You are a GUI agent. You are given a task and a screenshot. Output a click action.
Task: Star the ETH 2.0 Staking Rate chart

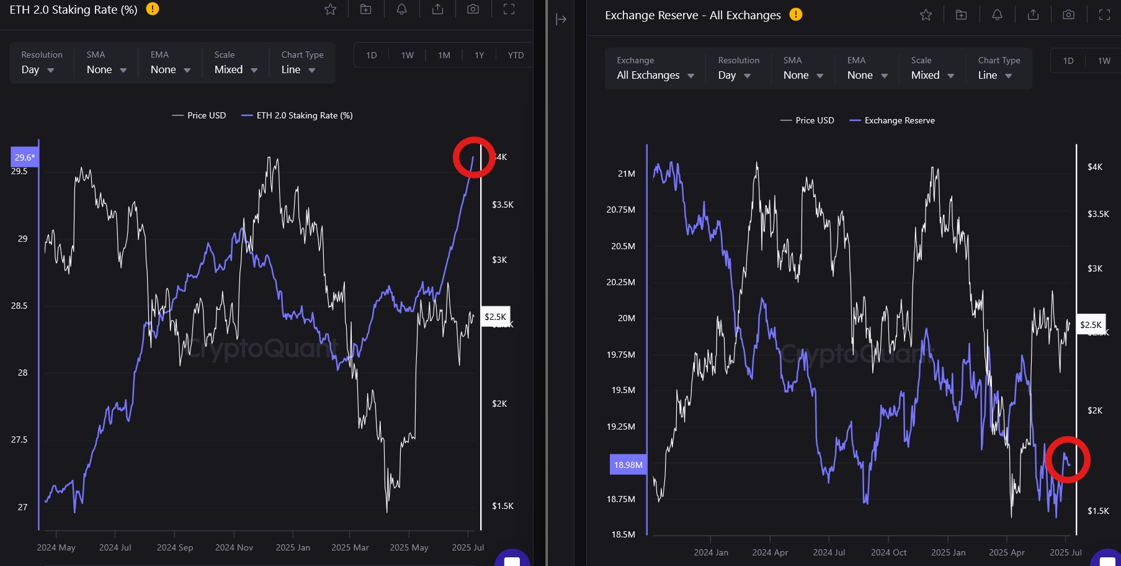point(330,9)
